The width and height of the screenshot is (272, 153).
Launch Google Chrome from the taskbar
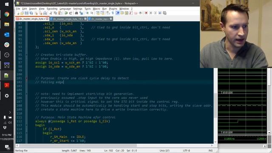click(x=7, y=14)
